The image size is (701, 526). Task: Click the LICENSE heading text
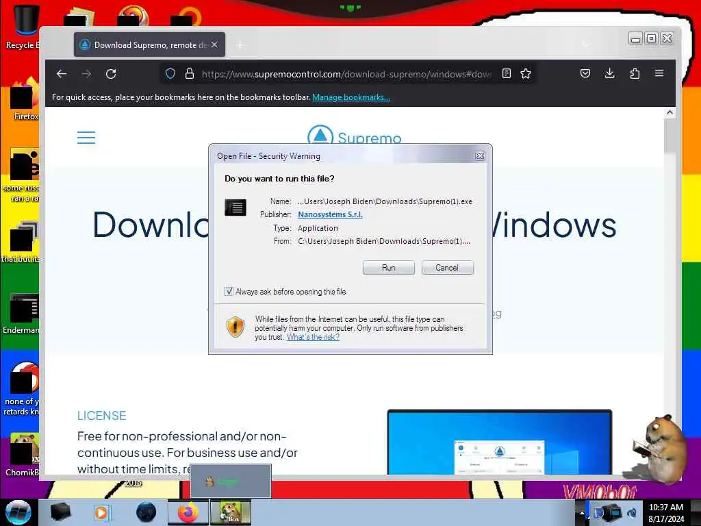coord(101,416)
